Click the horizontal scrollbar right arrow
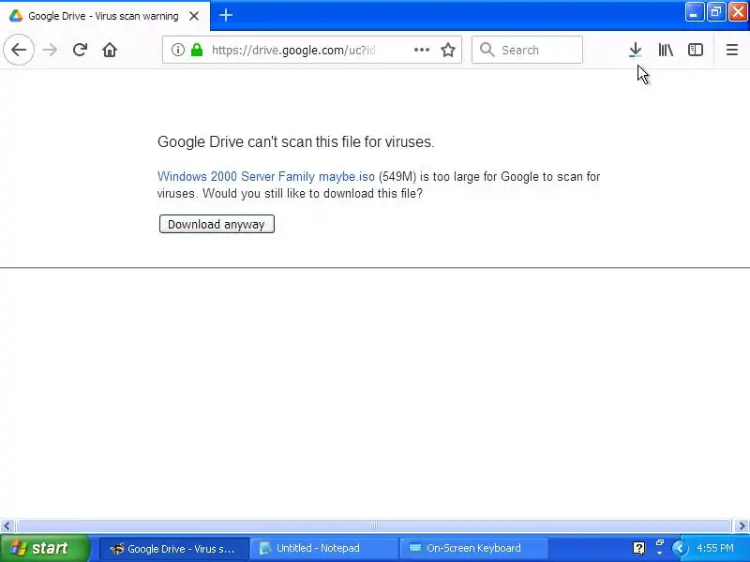 coord(742,526)
